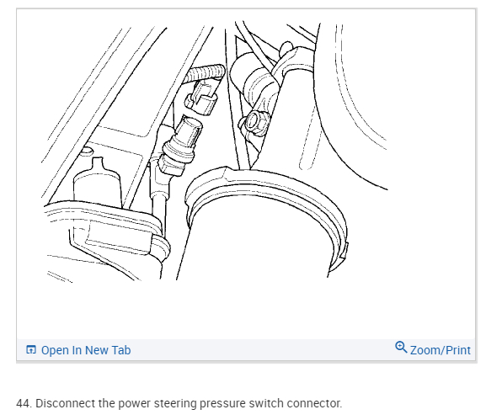Click the word 'Print' in Zoom/Print
Image resolution: width=502 pixels, height=420 pixels.
[458, 350]
